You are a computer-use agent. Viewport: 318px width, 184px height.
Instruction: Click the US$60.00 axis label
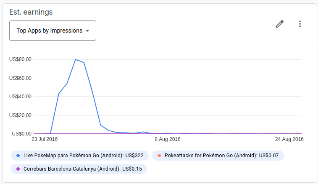(20, 78)
